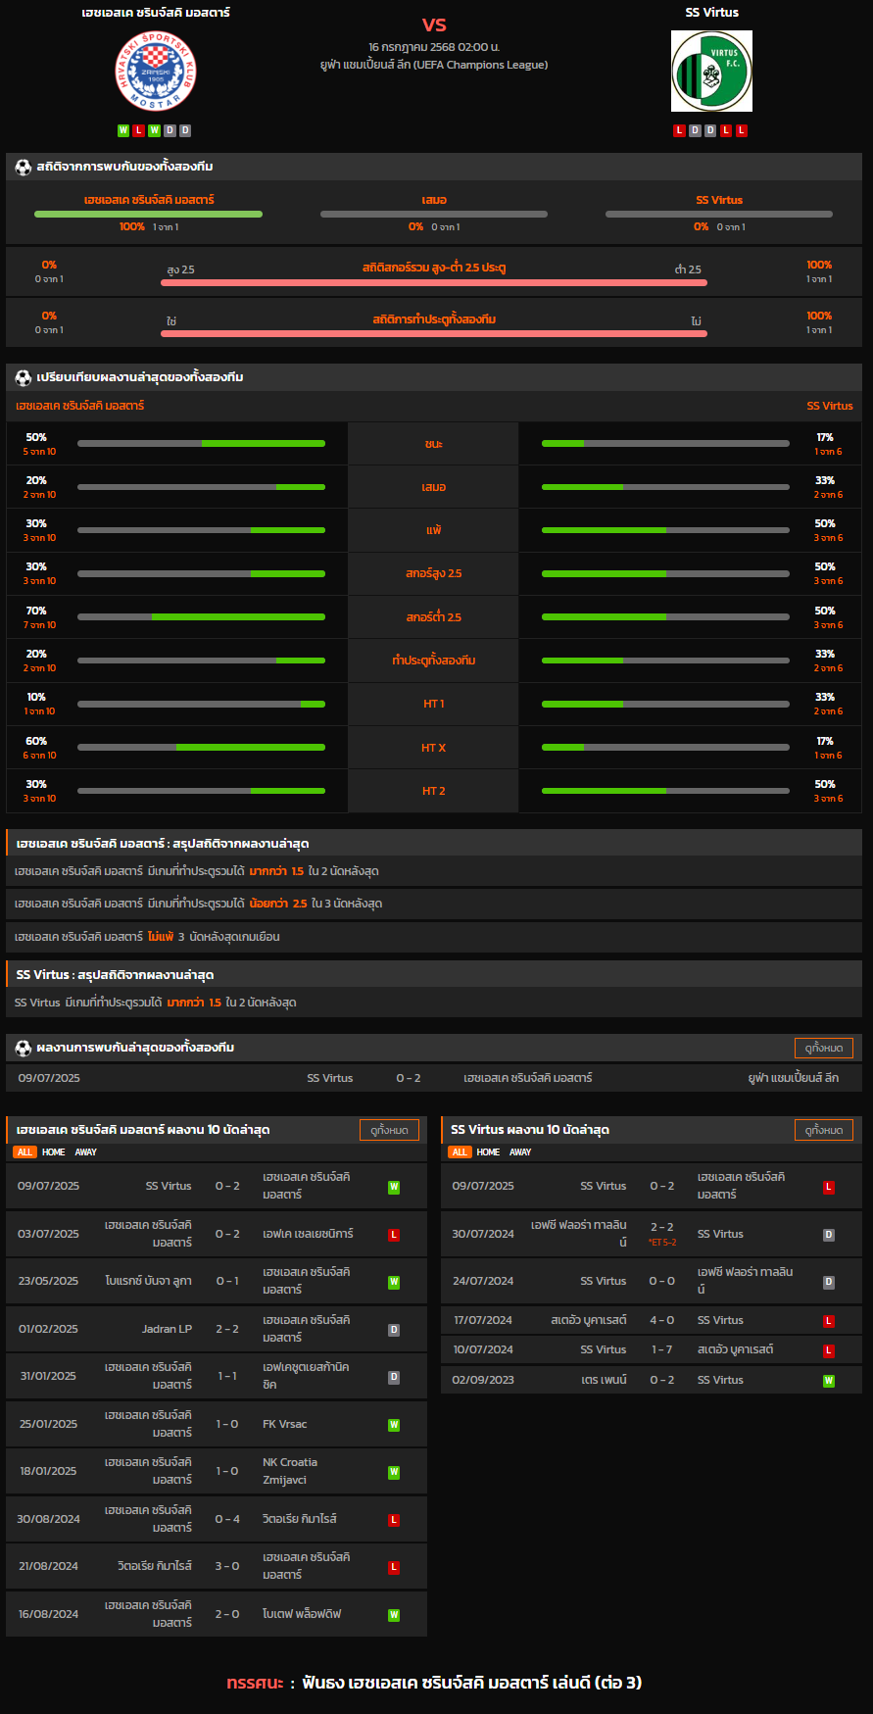Image resolution: width=873 pixels, height=1714 pixels.
Task: Click the ทรรศนะ prediction line at the bottom
Action: [434, 1683]
